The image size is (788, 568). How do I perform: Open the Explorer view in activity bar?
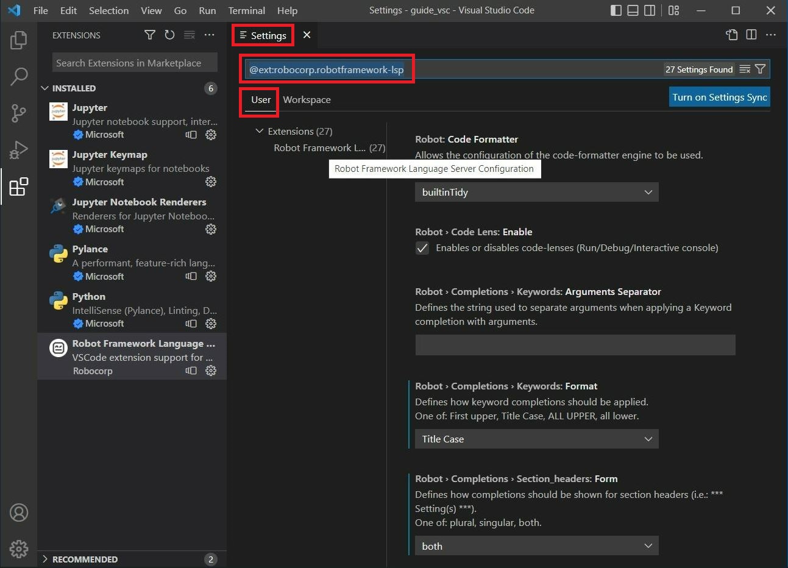(x=19, y=40)
